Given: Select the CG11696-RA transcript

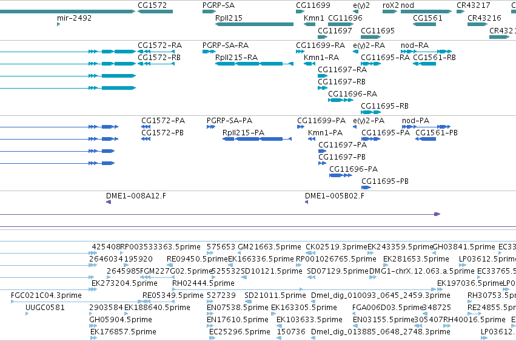Looking at the screenshot, I should (341, 100).
